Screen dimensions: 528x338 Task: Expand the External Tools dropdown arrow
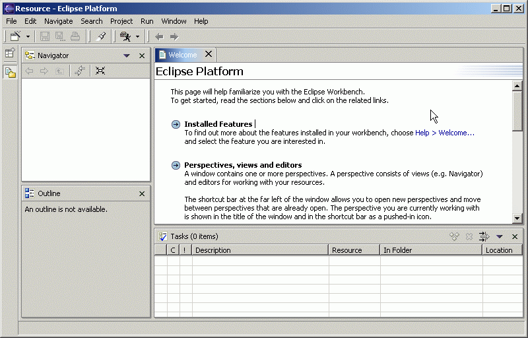coord(137,37)
